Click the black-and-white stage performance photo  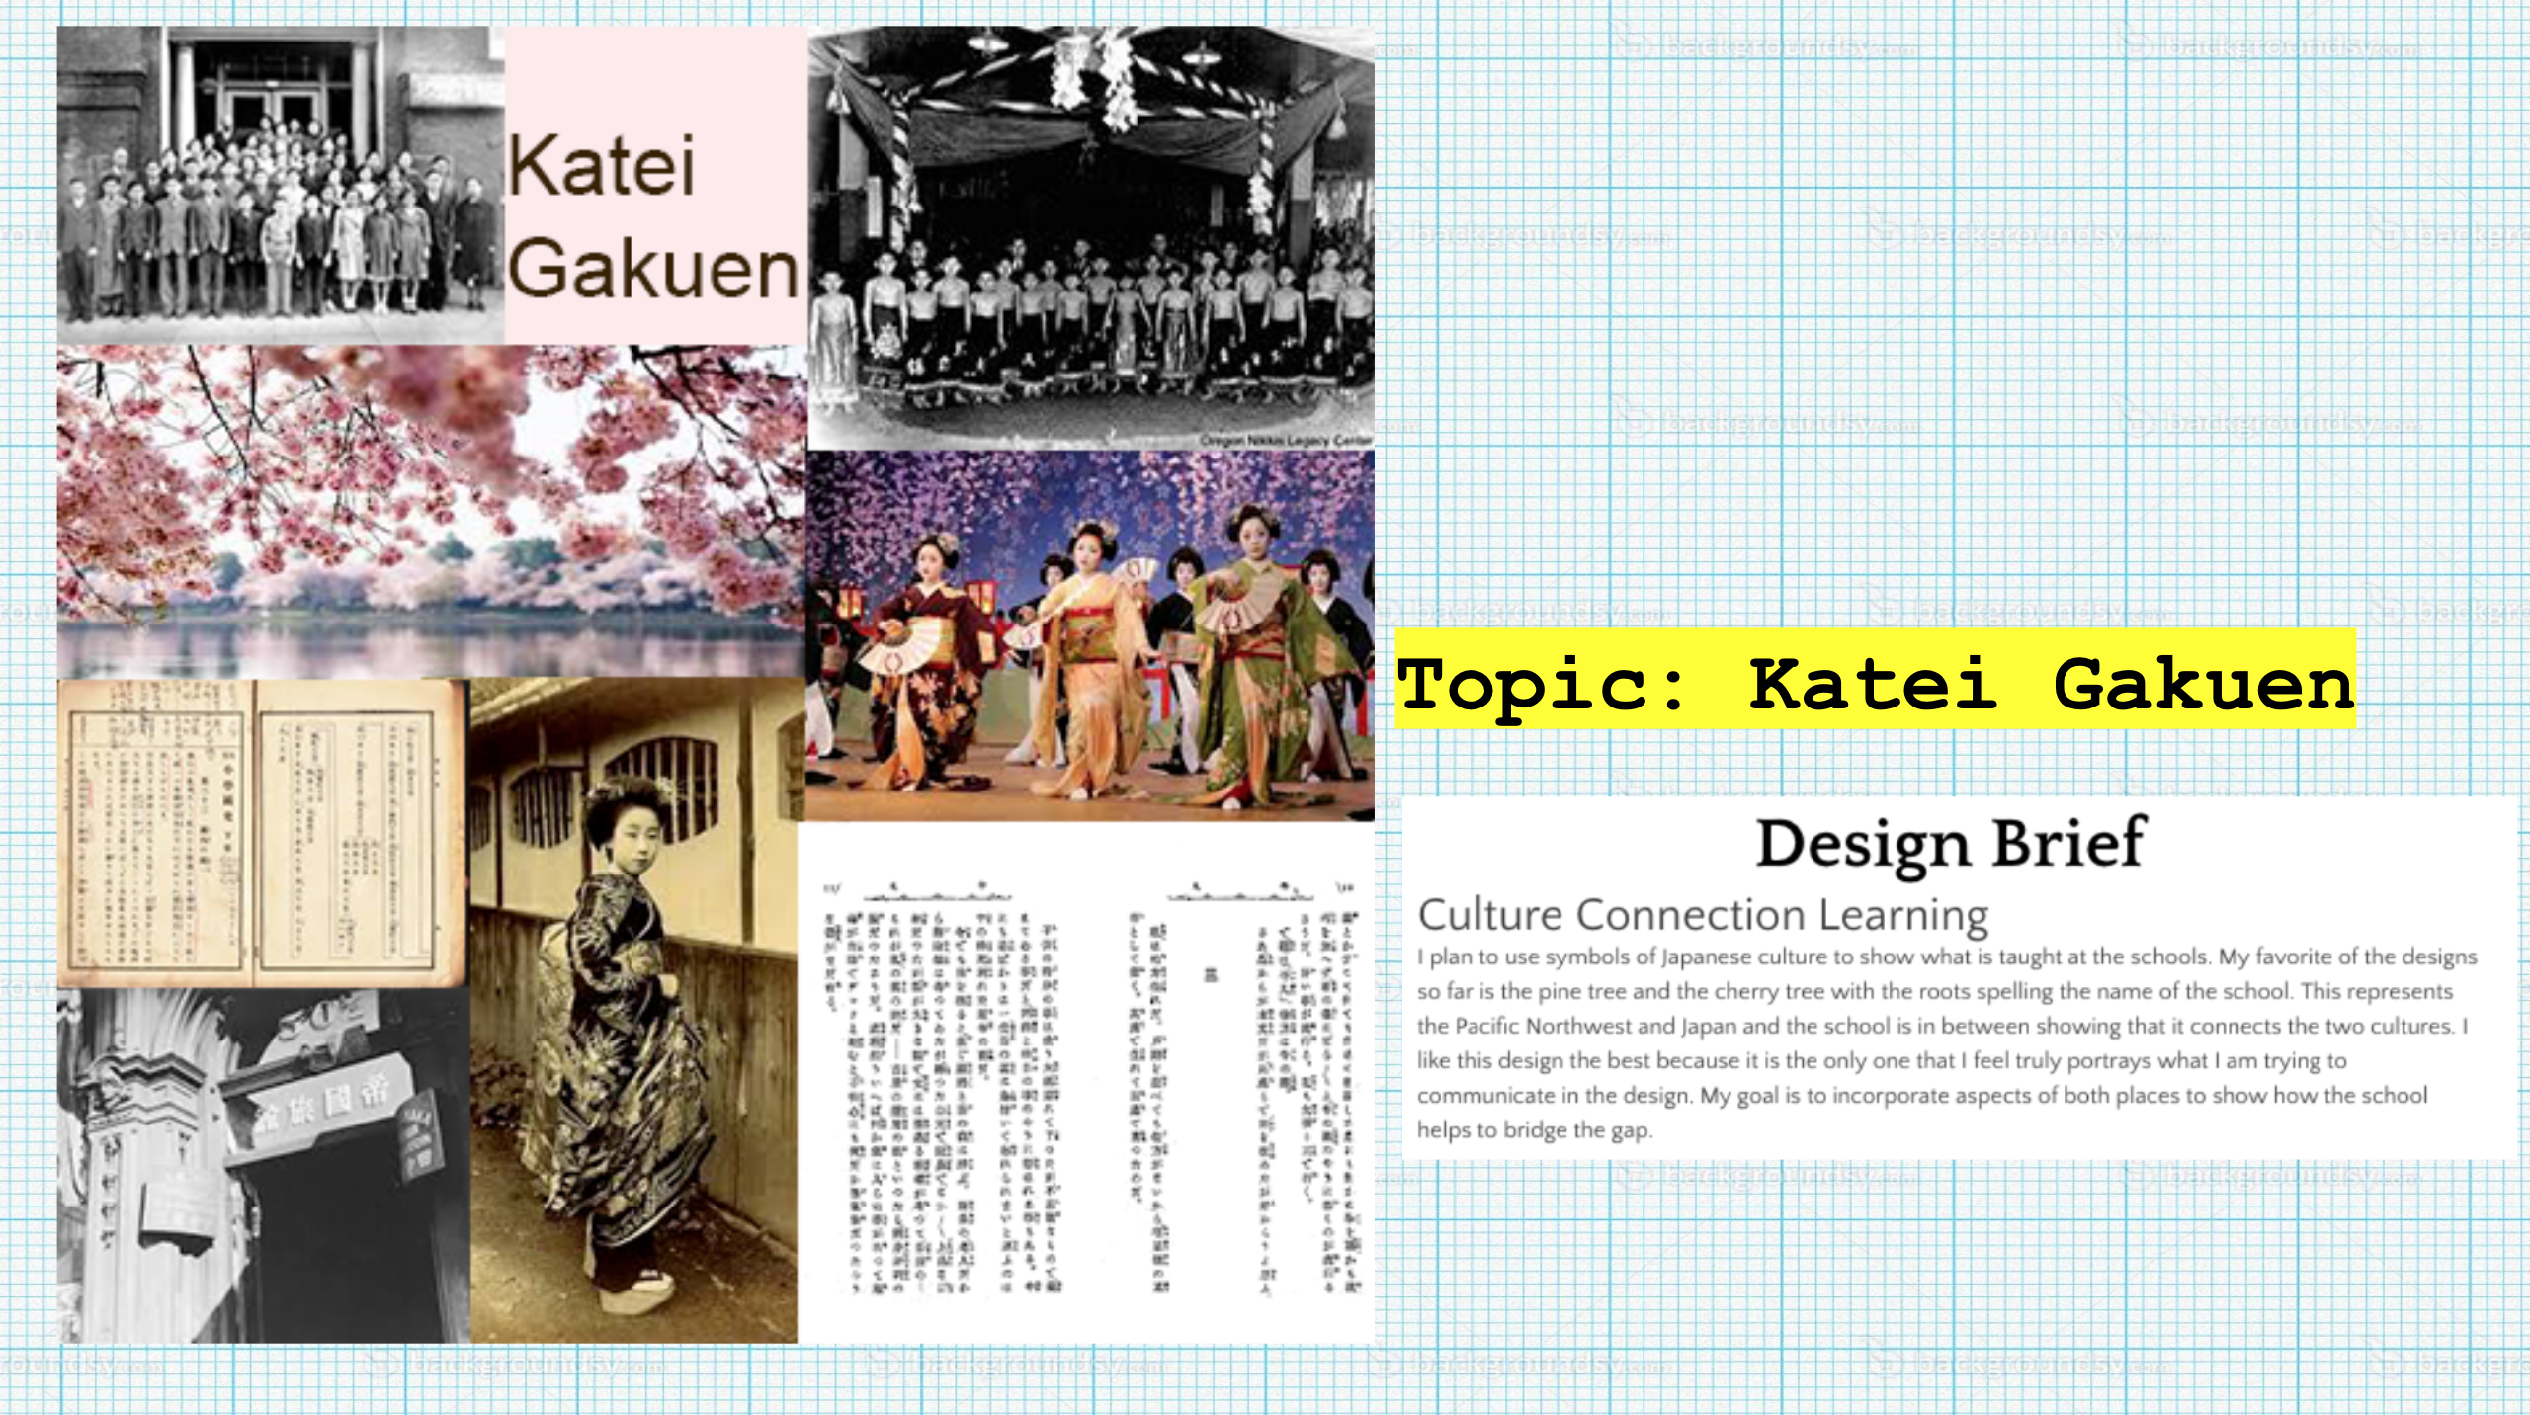coord(1090,296)
